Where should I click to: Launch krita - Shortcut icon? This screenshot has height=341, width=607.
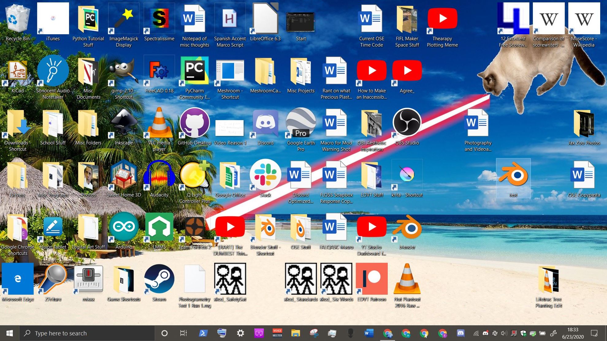(x=407, y=175)
